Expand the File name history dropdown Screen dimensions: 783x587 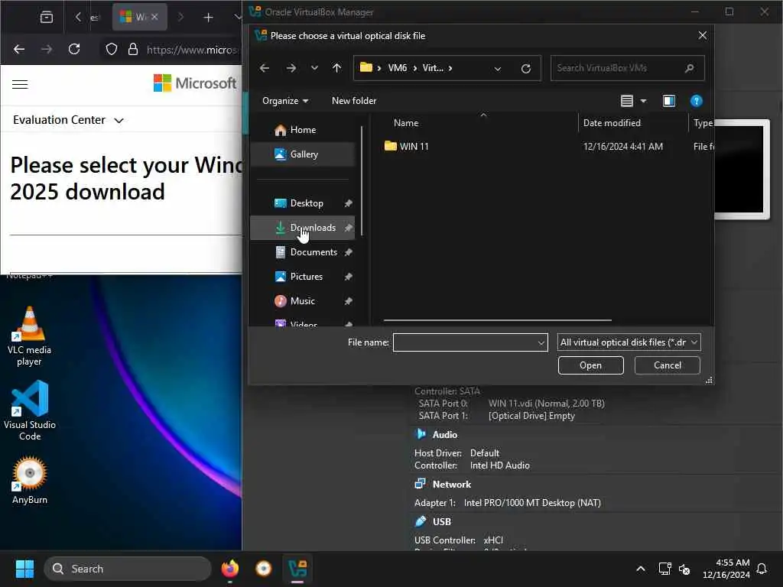(541, 343)
